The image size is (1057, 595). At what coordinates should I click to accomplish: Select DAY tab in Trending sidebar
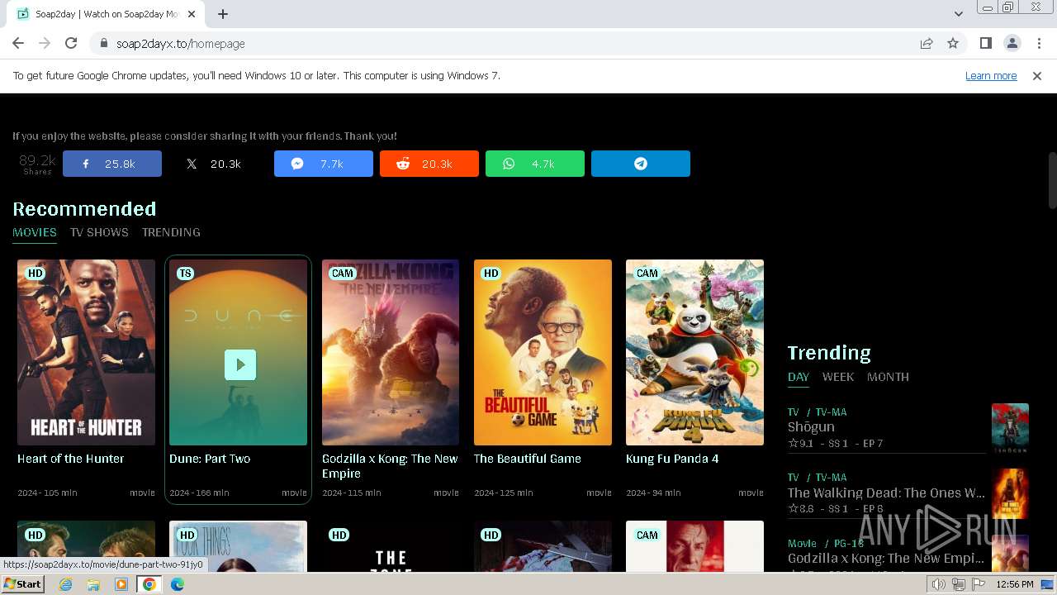799,377
